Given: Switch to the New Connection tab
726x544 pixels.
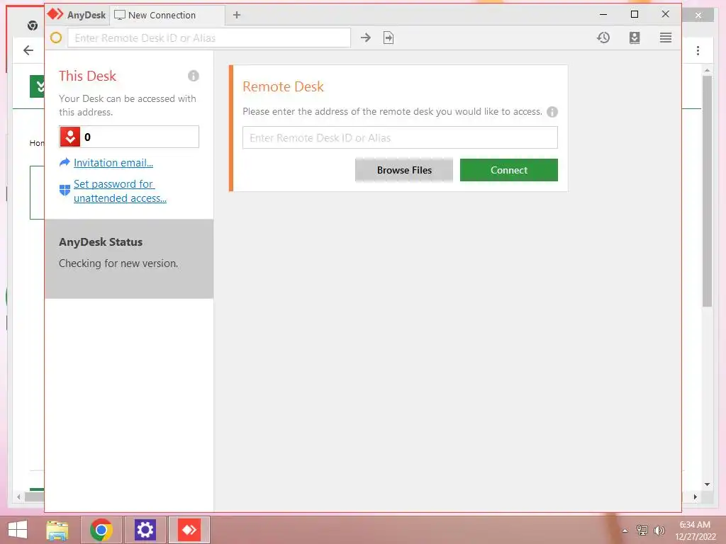Looking at the screenshot, I should click(x=167, y=16).
